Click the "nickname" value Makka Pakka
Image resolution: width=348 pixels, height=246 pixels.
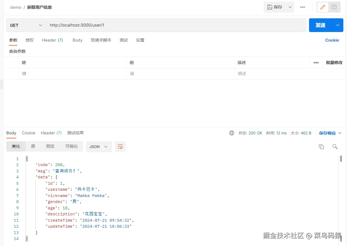[x=91, y=196]
